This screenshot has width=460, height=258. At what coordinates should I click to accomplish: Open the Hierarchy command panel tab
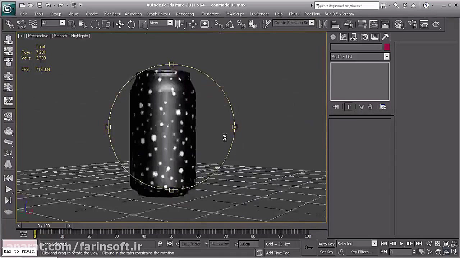click(354, 37)
